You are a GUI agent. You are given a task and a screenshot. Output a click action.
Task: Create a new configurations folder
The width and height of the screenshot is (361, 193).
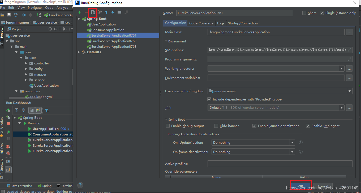pyautogui.click(x=119, y=12)
